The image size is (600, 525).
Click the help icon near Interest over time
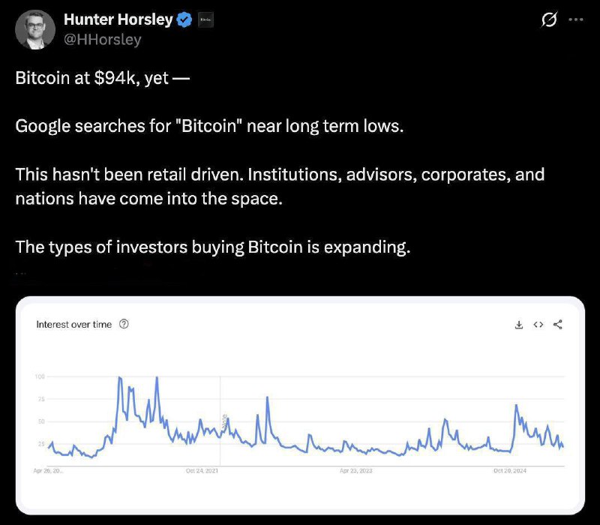coord(124,324)
